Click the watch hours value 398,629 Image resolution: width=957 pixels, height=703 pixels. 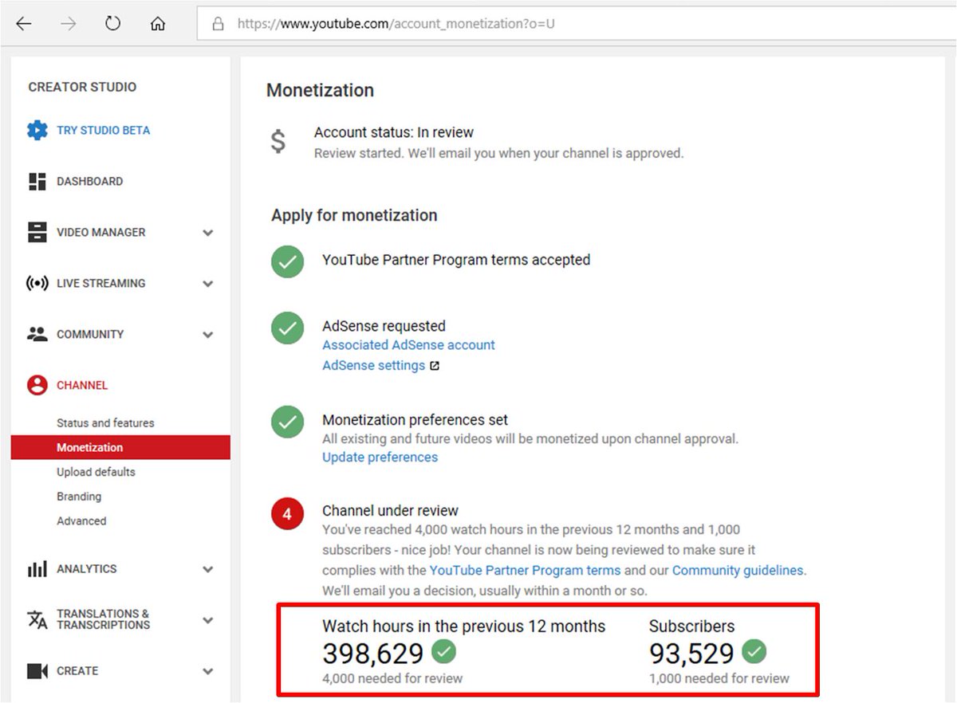tap(372, 654)
